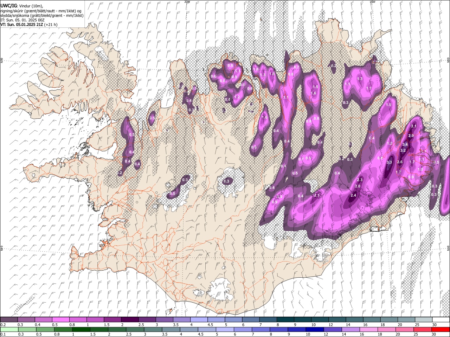
Task: Click the line beginning 'rigning/skúrir' in the header
Action: click(41, 11)
